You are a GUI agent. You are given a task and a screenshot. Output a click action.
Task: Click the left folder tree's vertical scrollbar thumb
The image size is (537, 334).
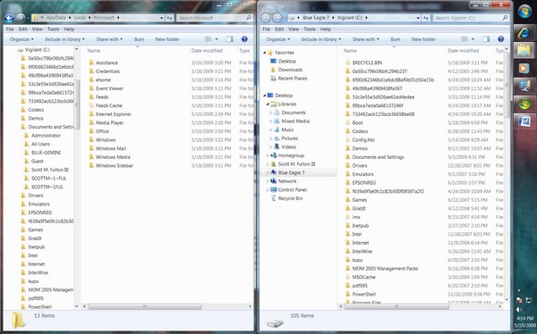77,104
